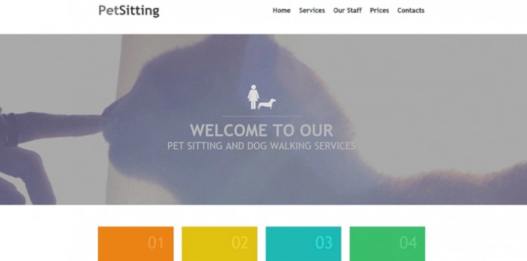The height and width of the screenshot is (261, 527).
Task: Click the number 02 label
Action: pyautogui.click(x=240, y=243)
